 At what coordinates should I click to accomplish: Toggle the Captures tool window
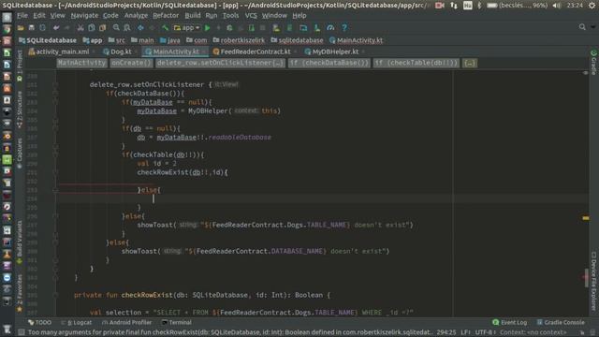point(20,154)
